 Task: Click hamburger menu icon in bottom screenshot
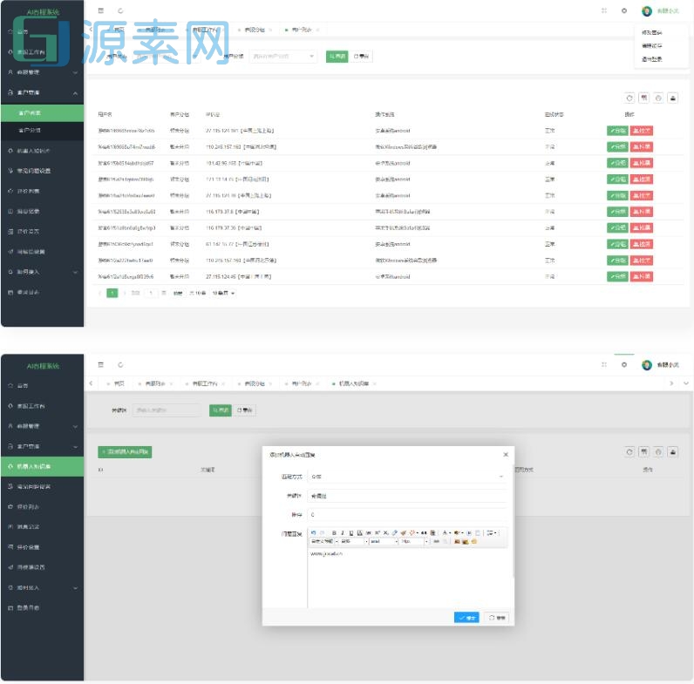[x=101, y=364]
